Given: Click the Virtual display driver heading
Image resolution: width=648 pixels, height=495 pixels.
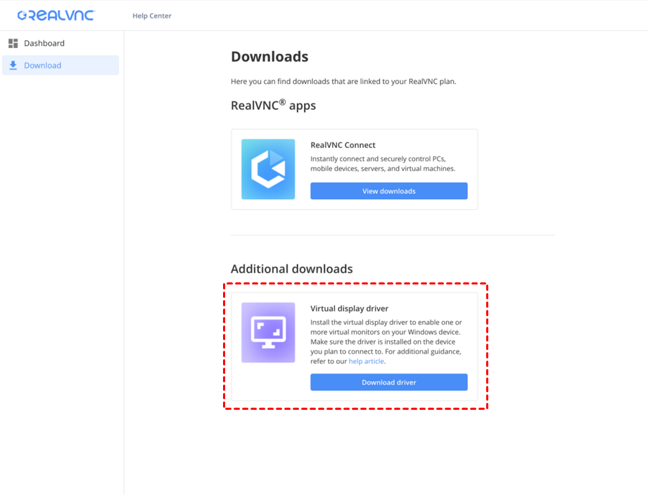Looking at the screenshot, I should coord(349,308).
